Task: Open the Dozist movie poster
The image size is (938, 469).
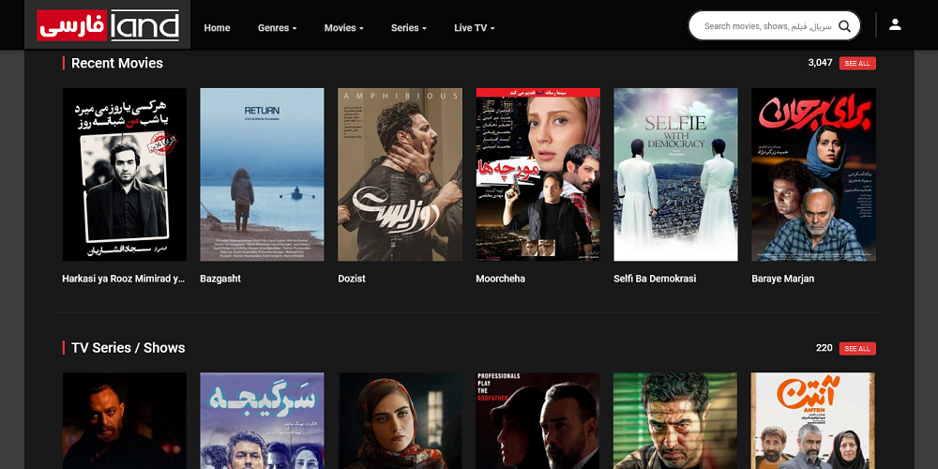Action: [x=401, y=174]
